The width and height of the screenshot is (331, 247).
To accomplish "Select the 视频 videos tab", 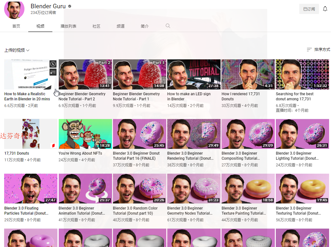I will pyautogui.click(x=40, y=26).
